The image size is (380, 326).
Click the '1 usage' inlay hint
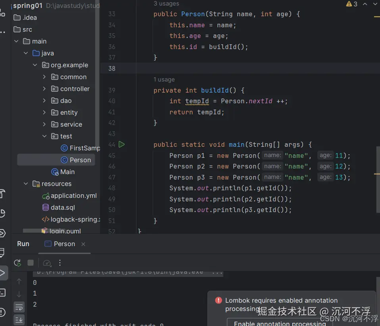[164, 80]
